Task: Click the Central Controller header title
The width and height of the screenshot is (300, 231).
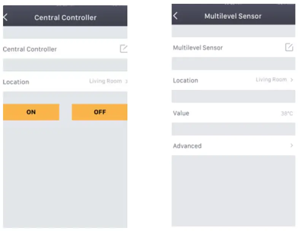Action: pyautogui.click(x=65, y=17)
